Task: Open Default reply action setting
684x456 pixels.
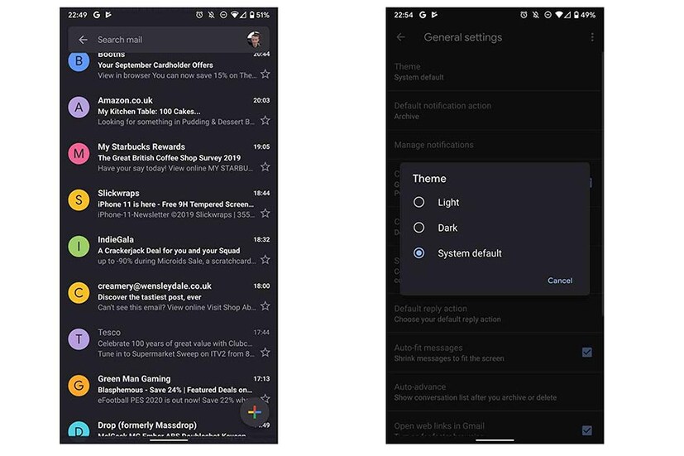Action: [495, 314]
